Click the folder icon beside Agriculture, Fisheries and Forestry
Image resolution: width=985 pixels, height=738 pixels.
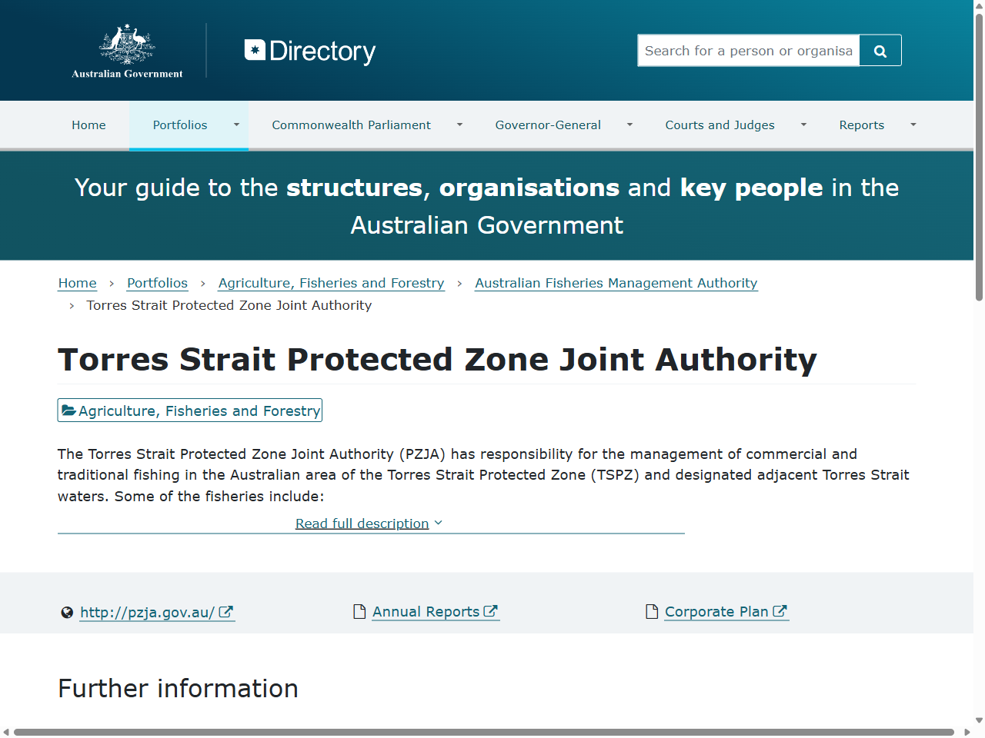pyautogui.click(x=68, y=410)
